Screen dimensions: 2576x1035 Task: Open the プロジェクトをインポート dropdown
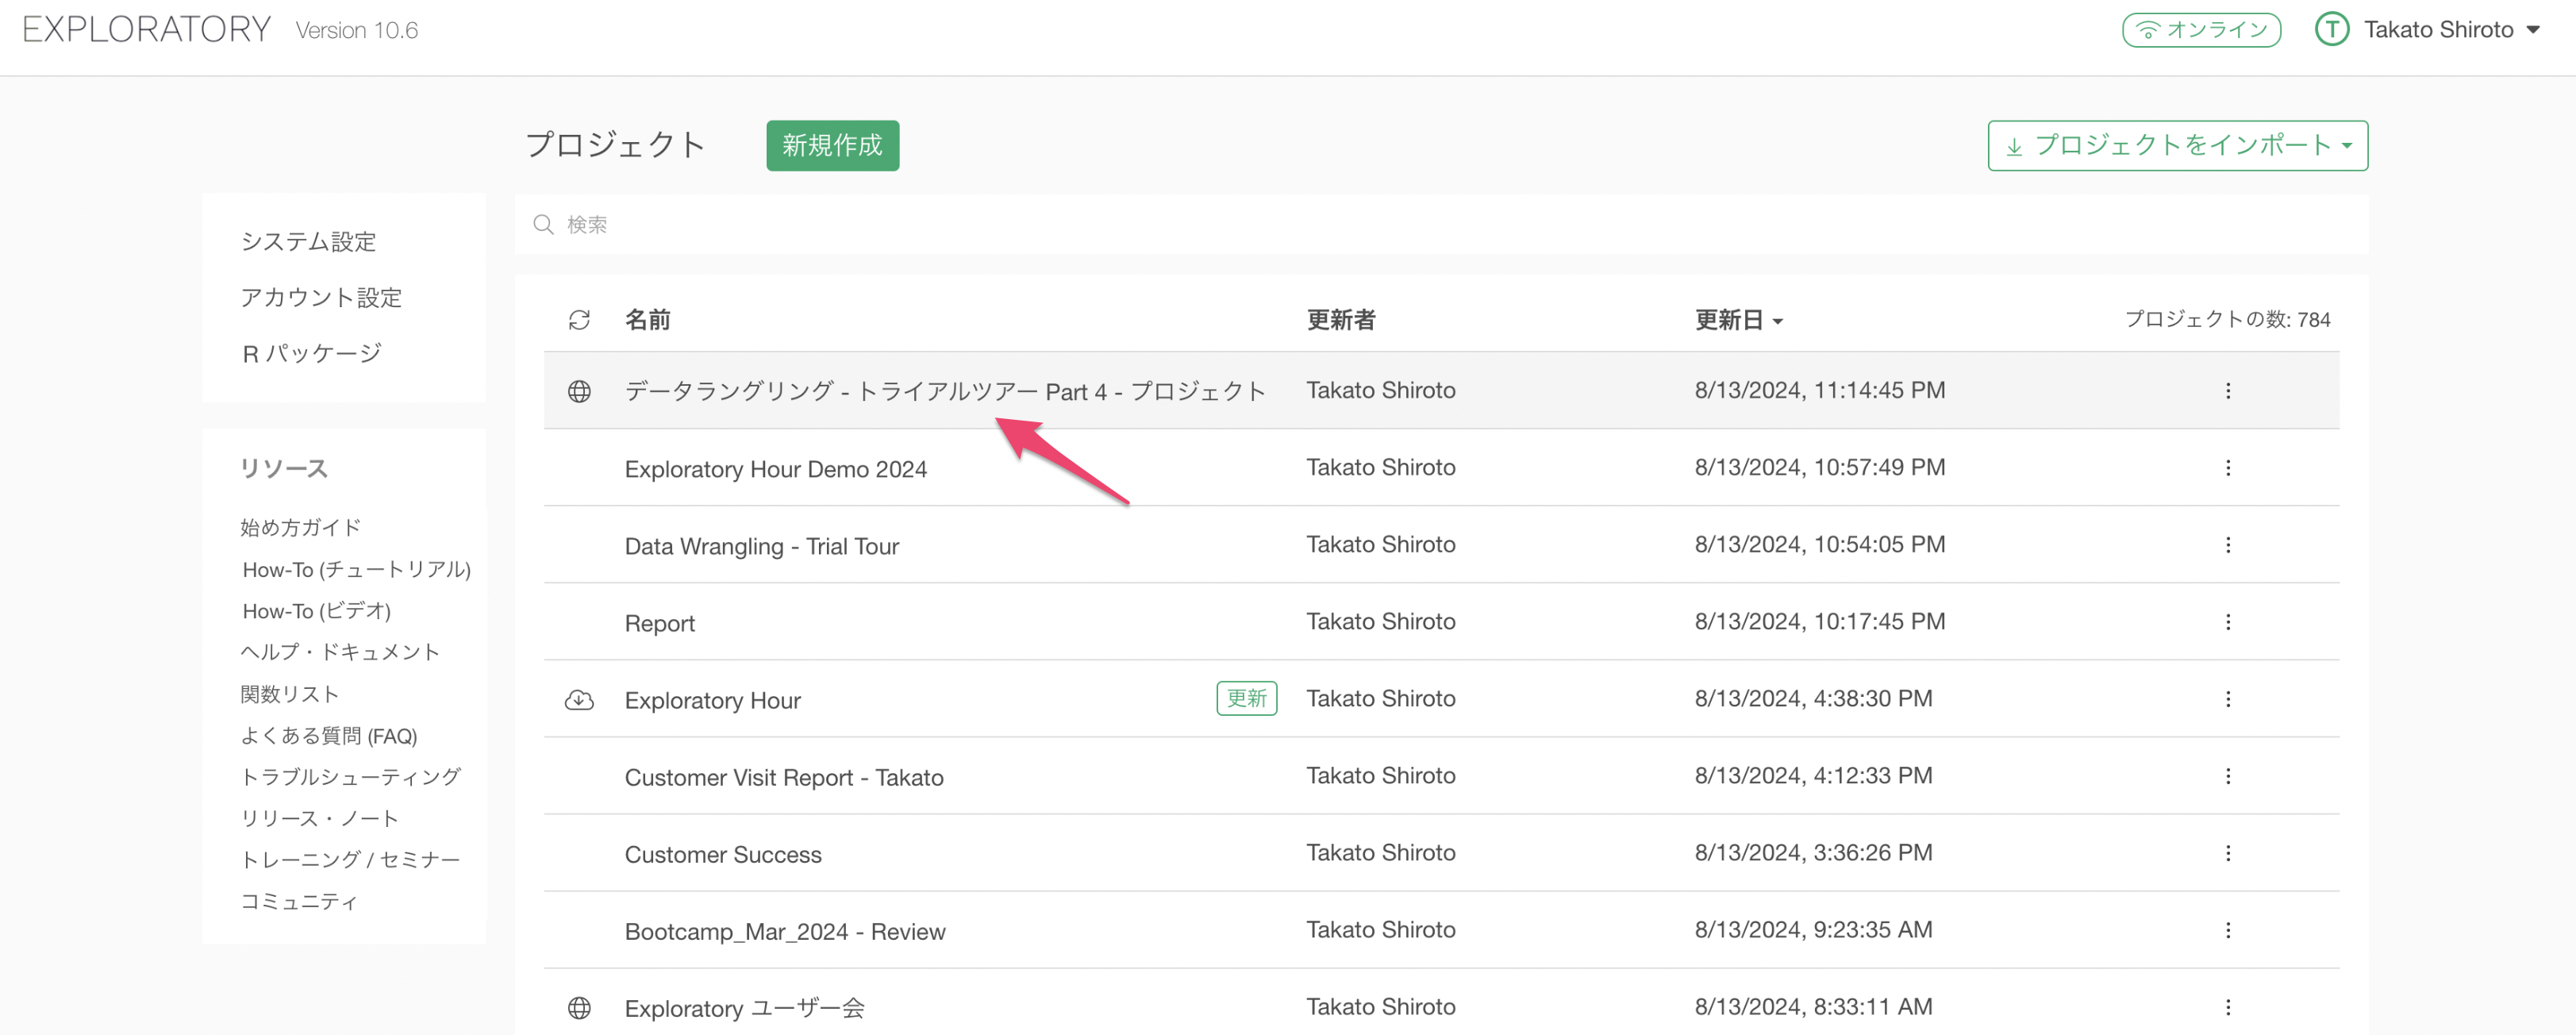tap(2177, 146)
